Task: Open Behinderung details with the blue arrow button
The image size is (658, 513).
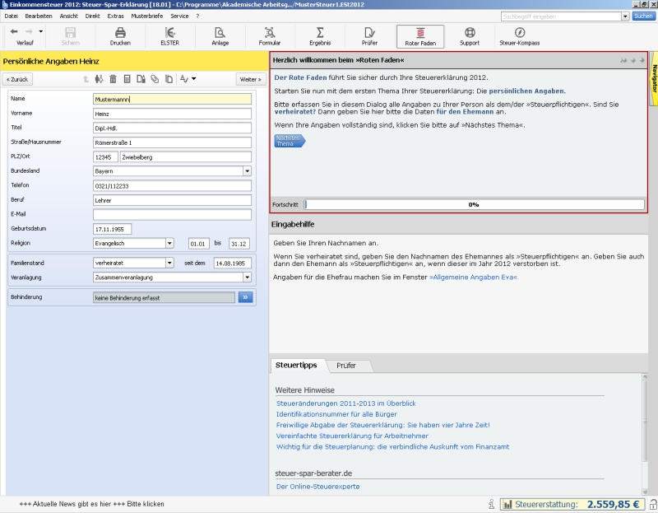Action: click(x=245, y=297)
